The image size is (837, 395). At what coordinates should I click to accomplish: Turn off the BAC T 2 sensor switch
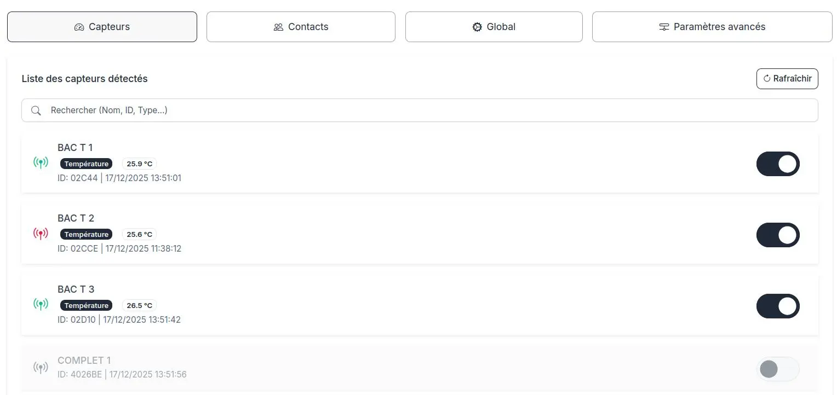778,235
